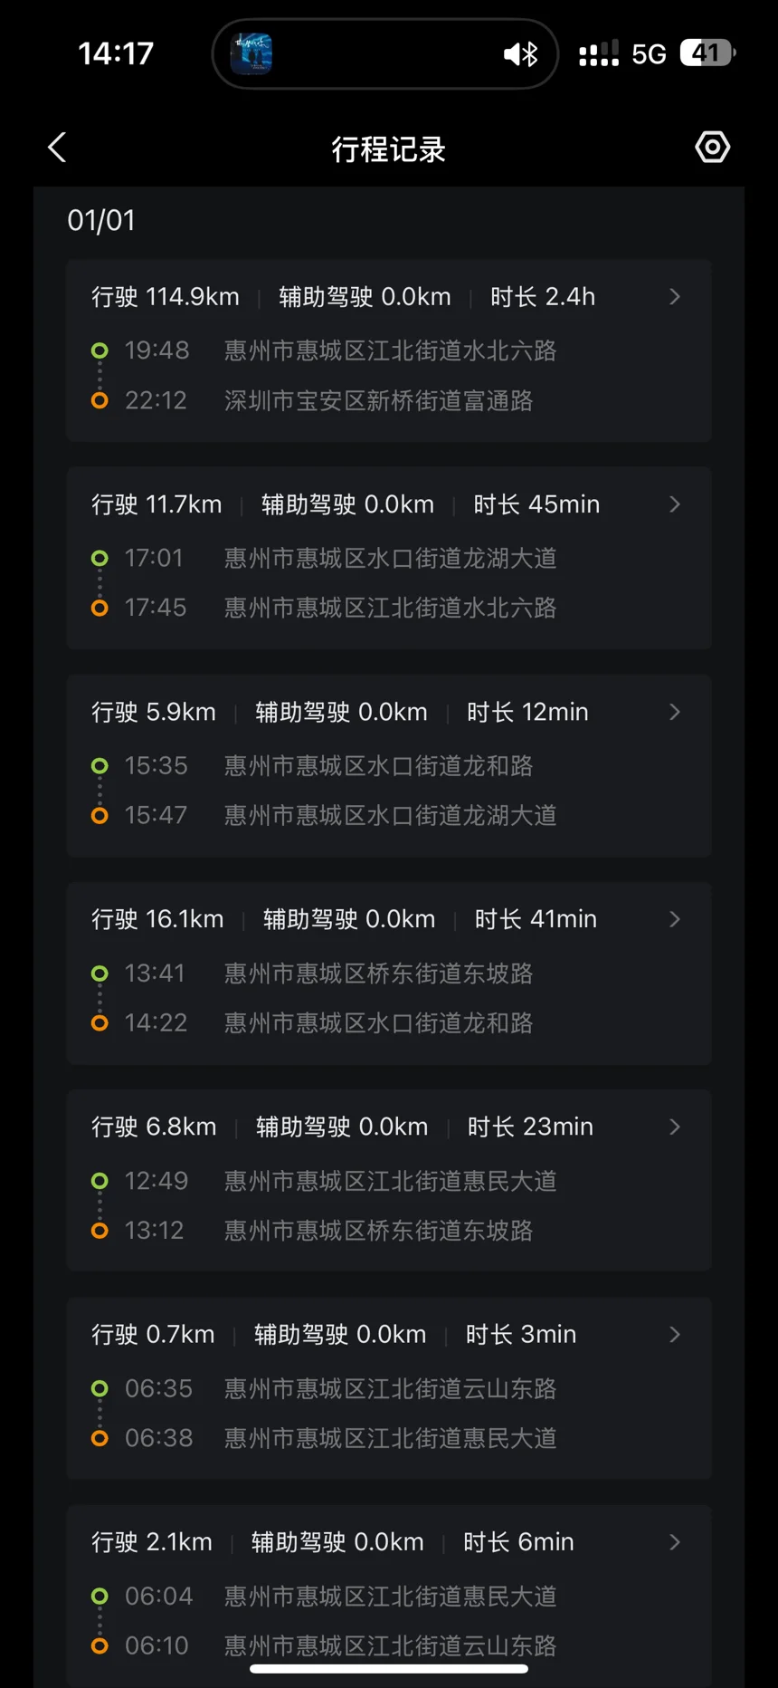
Task: Select destination 深圳市宝安区新桥街道富通路
Action: tap(378, 400)
